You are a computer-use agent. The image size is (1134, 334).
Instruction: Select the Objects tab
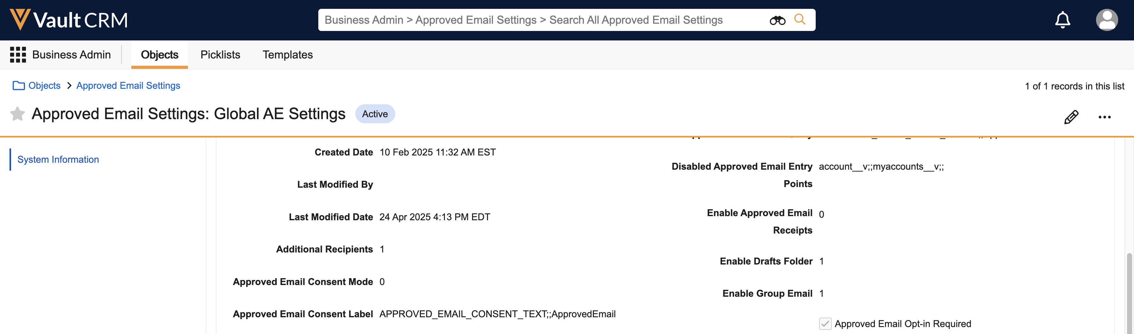point(159,54)
